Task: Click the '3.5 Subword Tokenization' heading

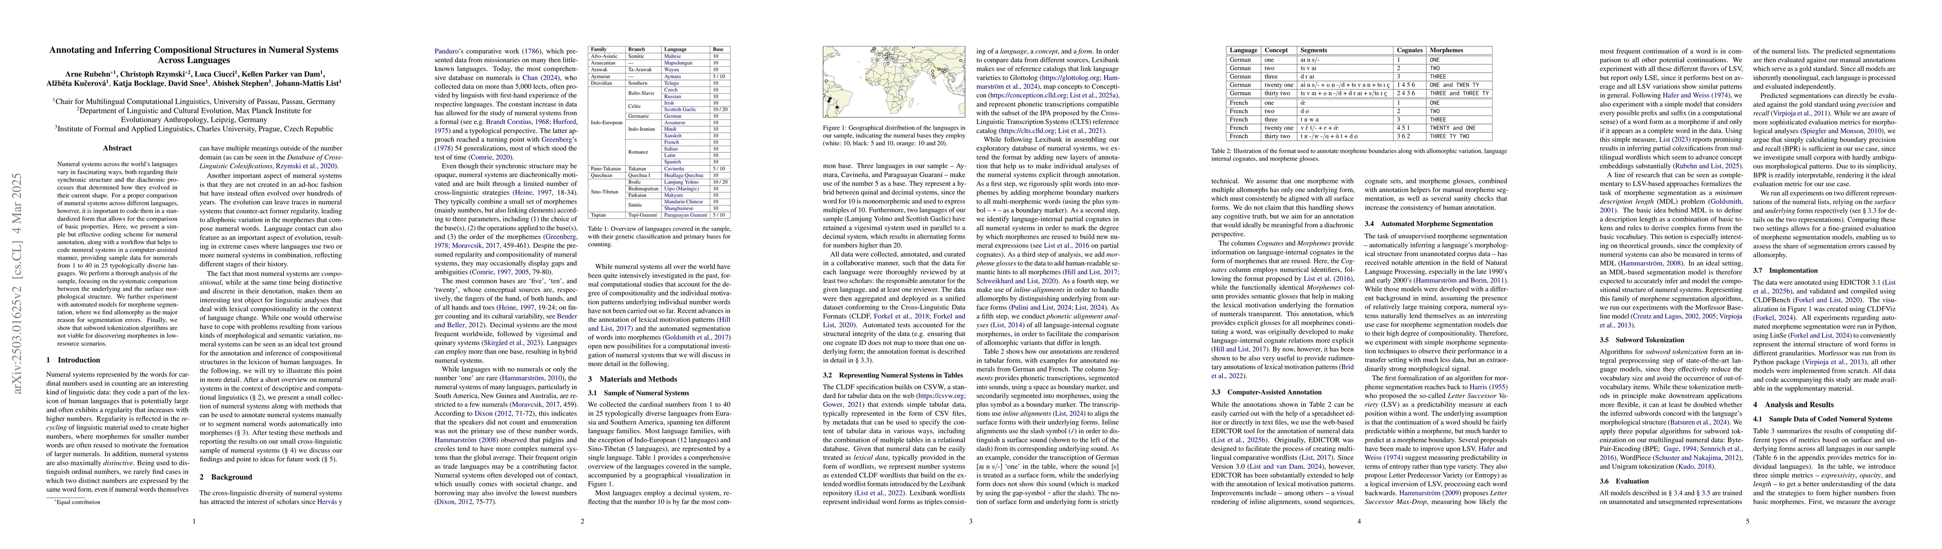Action: [1642, 340]
